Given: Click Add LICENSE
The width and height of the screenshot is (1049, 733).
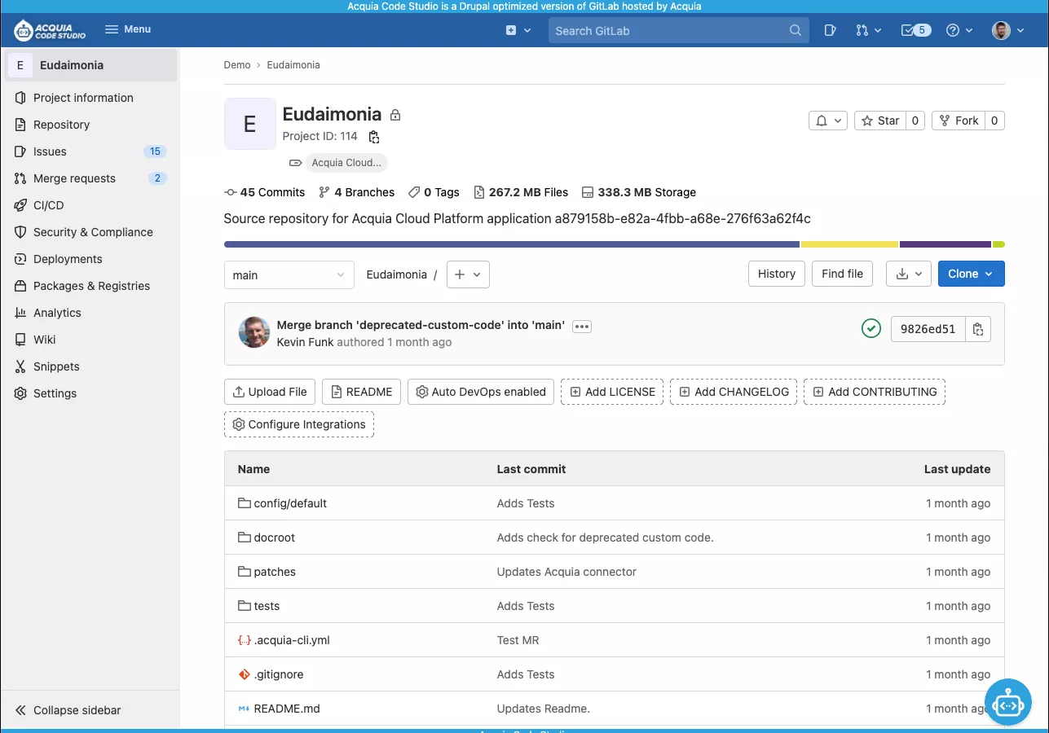Looking at the screenshot, I should 612,392.
